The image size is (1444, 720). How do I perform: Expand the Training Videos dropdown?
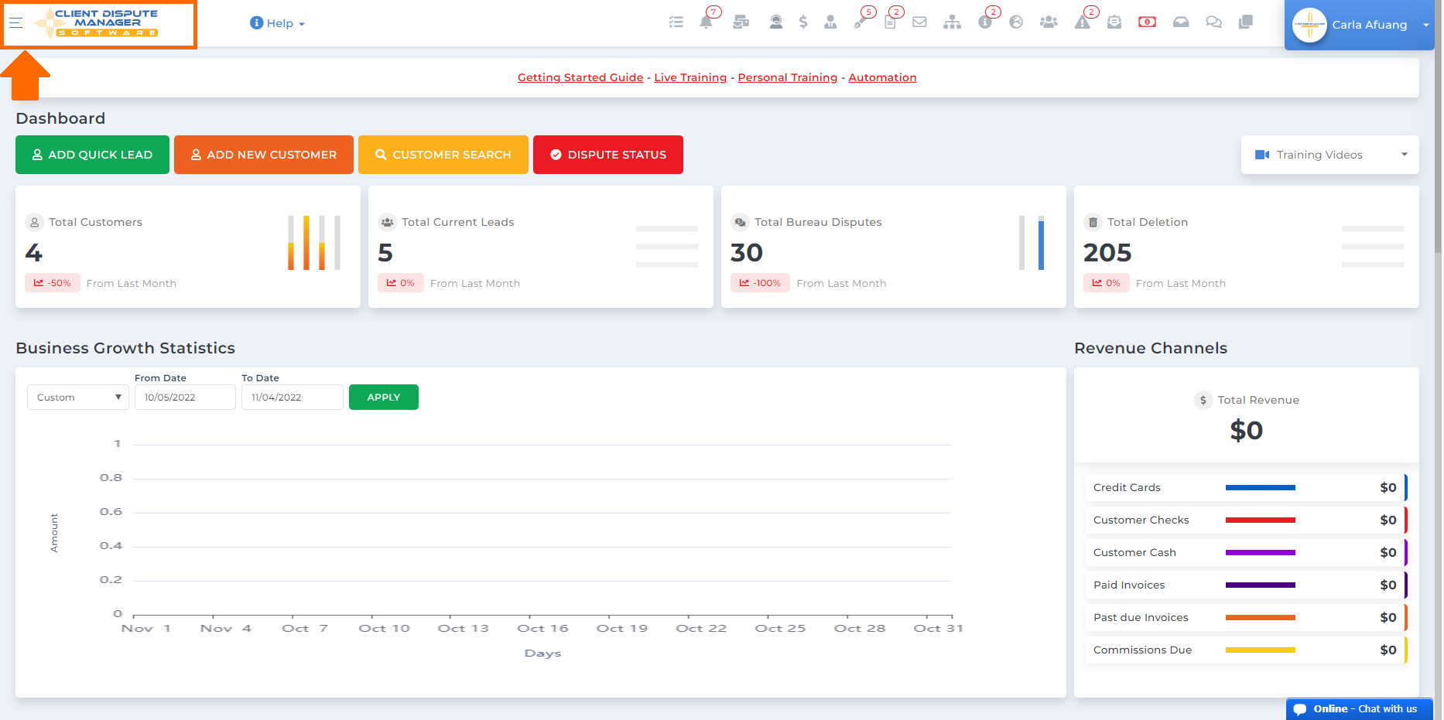(1330, 155)
